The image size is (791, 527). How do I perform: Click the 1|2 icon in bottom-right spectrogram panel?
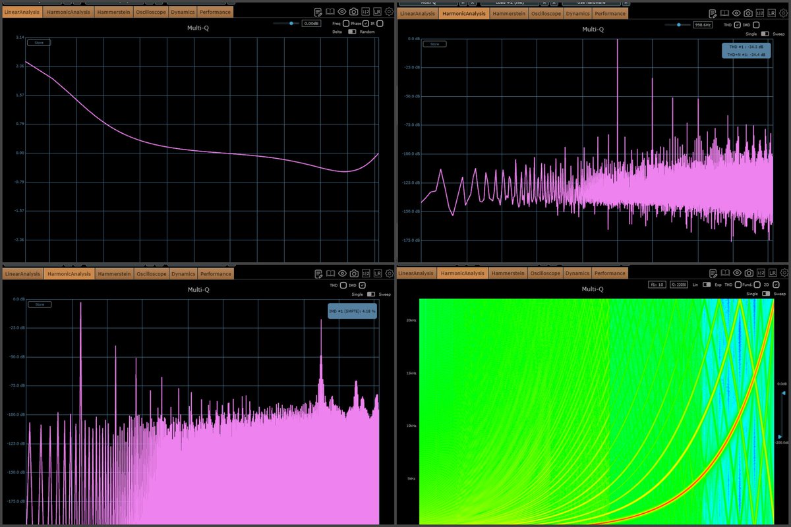click(759, 273)
